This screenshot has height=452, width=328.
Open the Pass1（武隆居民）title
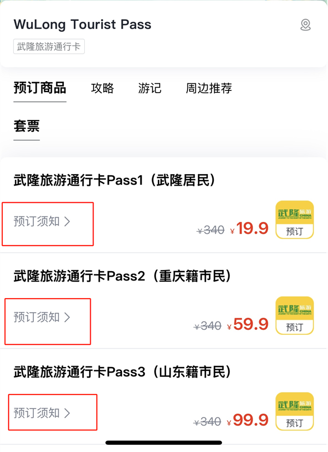(x=115, y=180)
